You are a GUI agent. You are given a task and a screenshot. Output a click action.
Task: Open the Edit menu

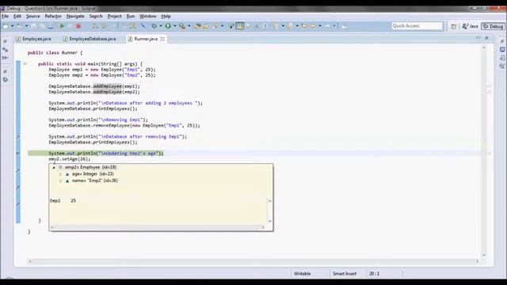[x=17, y=16]
